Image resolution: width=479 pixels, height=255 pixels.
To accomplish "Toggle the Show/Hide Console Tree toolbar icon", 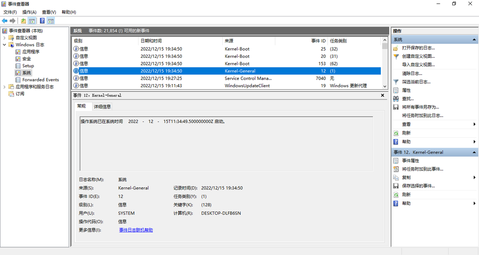I will point(32,21).
